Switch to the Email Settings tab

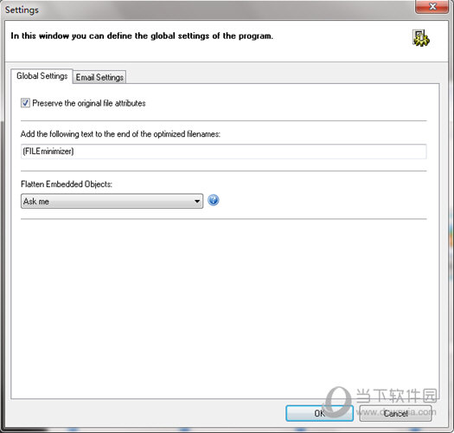(99, 77)
